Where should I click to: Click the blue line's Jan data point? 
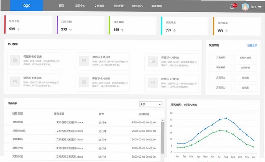[178, 144]
